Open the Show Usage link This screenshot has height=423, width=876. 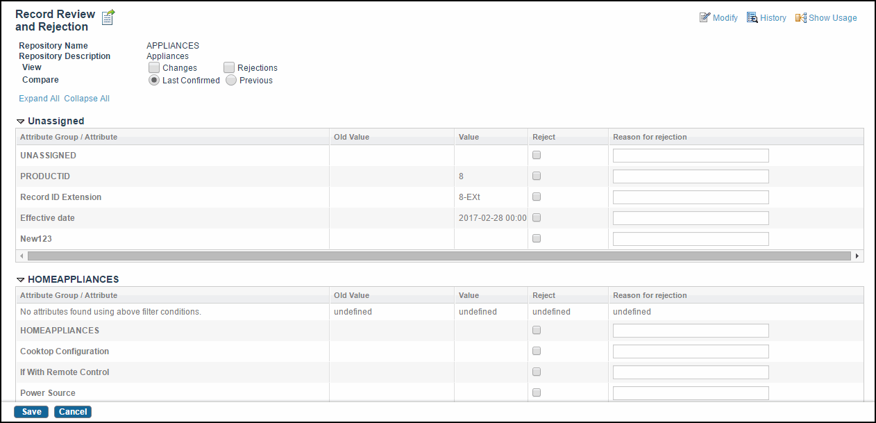pyautogui.click(x=833, y=18)
